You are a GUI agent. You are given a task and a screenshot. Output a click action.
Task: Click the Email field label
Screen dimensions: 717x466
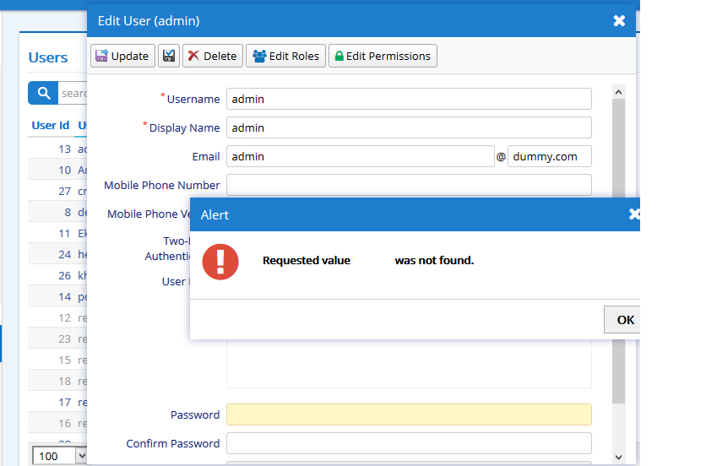click(x=206, y=156)
